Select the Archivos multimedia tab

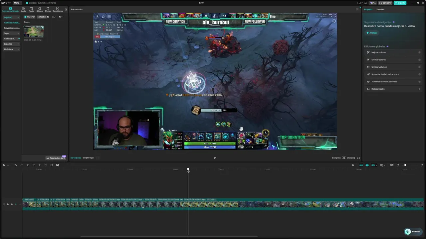pos(10,9)
